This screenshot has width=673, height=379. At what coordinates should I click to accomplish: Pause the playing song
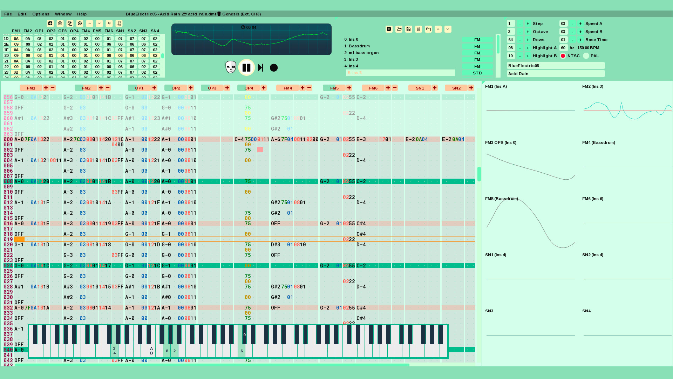pyautogui.click(x=247, y=67)
